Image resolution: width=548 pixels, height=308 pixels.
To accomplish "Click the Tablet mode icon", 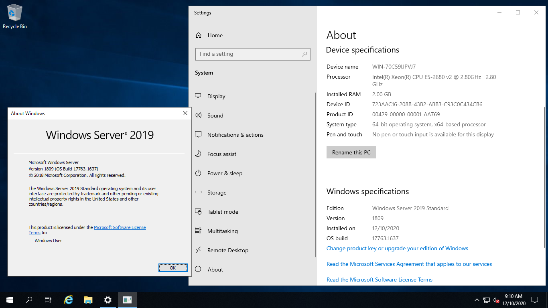I will (198, 212).
